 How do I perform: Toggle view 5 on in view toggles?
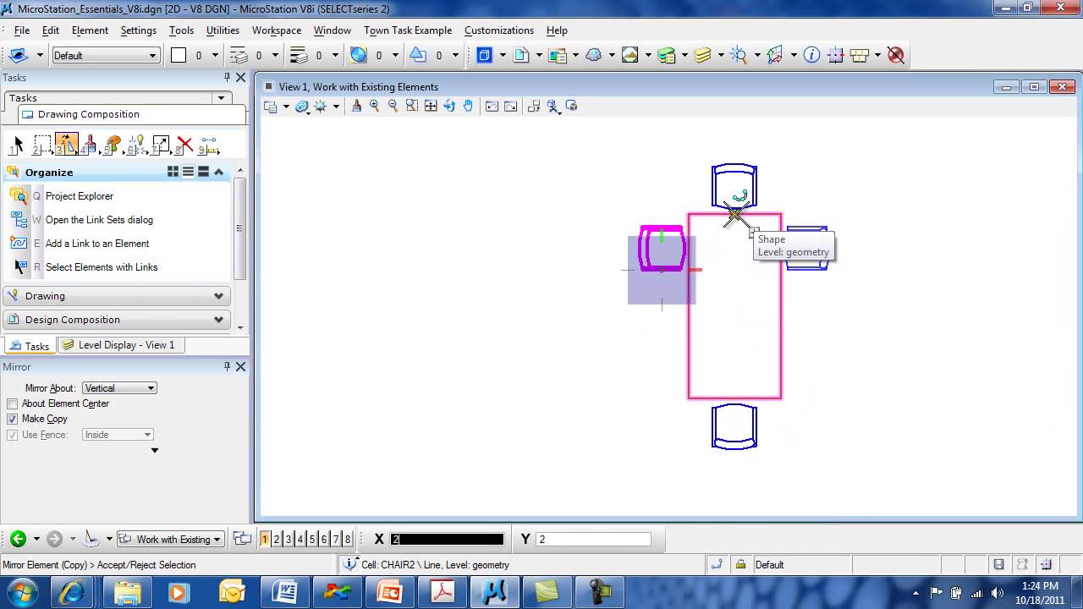coord(312,539)
